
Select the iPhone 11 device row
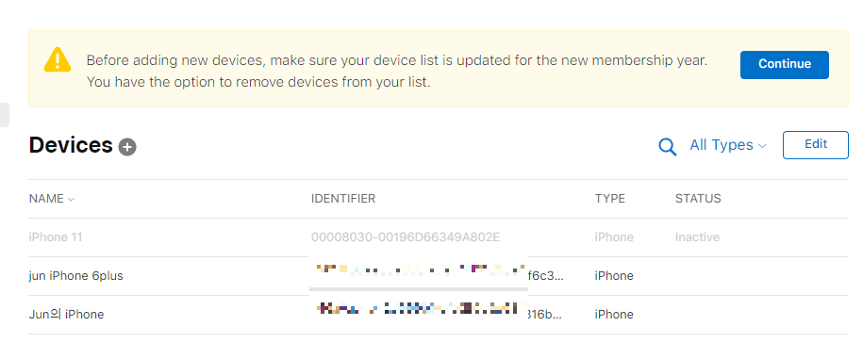tap(439, 237)
